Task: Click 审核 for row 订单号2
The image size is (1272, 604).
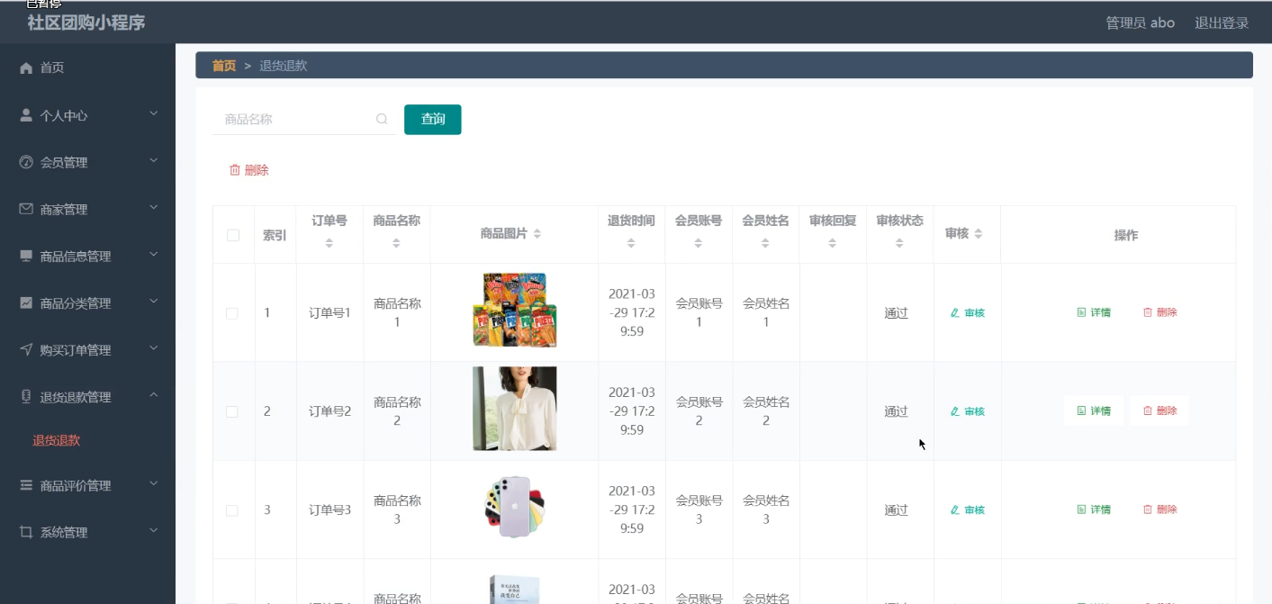Action: 968,411
